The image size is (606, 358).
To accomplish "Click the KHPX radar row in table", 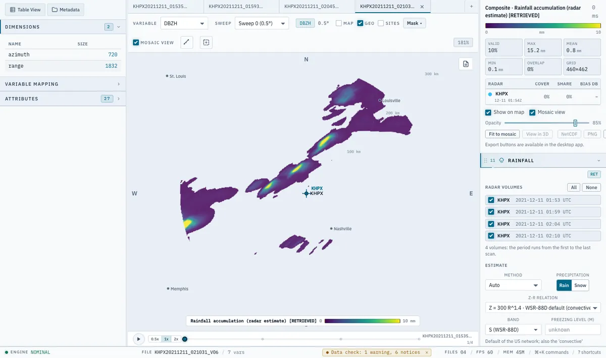I will [543, 97].
